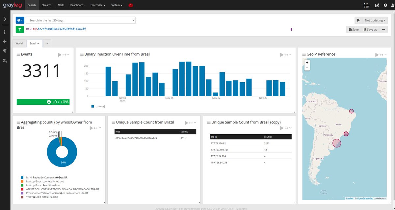Open the whoisOwner widget actions chevron

coord(100,128)
